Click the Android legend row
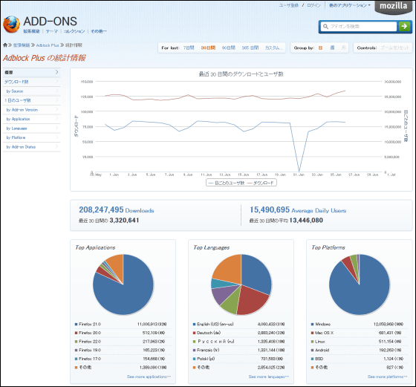This screenshot has width=416, height=387. (x=359, y=350)
